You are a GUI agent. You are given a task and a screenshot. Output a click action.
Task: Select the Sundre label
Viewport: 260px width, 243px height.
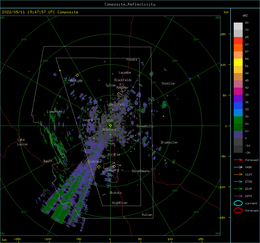click(x=88, y=120)
